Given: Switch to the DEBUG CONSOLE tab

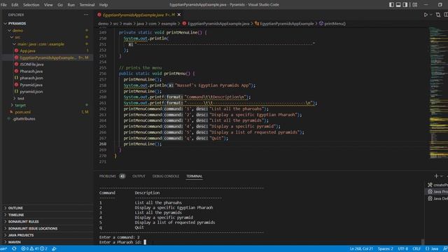Looking at the screenshot, I should [166, 176].
